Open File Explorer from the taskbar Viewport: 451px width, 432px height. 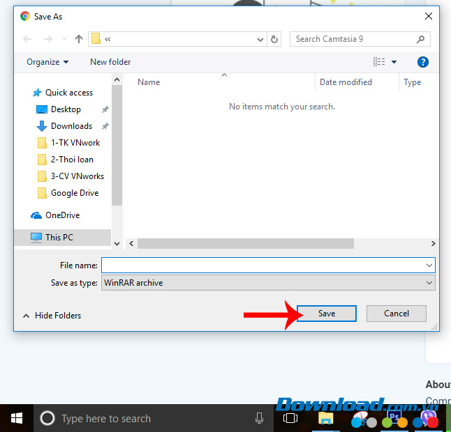(325, 418)
